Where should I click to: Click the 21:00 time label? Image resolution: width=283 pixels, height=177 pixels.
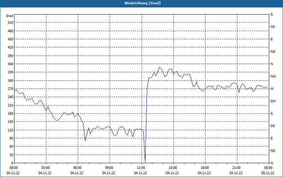(237, 168)
